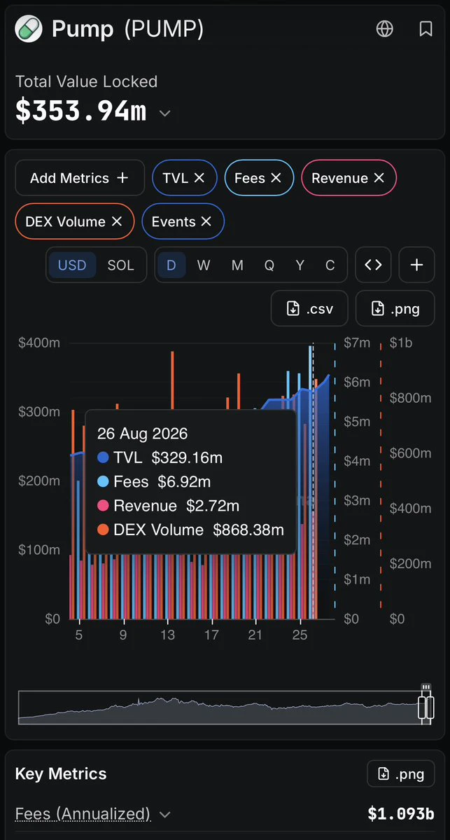450x840 pixels.
Task: Remove the Revenue metric chip
Action: click(x=379, y=178)
